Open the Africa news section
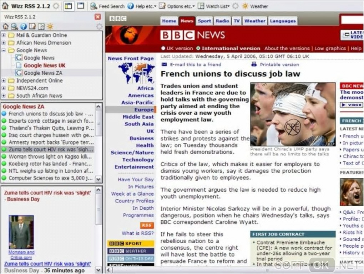Viewport: 364px width, 274px height. [x=145, y=88]
